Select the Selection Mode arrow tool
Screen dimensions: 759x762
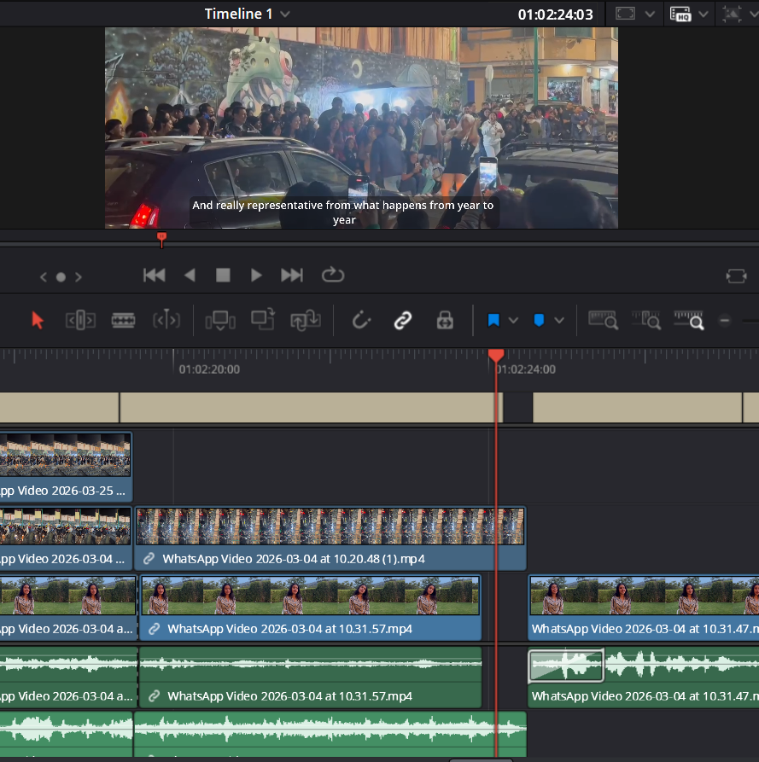tap(38, 320)
